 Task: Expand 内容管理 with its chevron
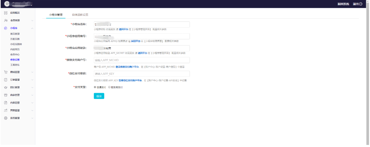pos(32,103)
